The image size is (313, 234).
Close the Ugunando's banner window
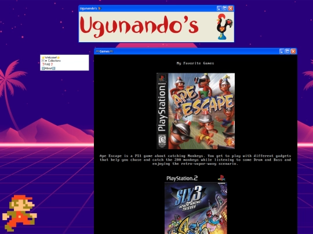click(x=231, y=8)
